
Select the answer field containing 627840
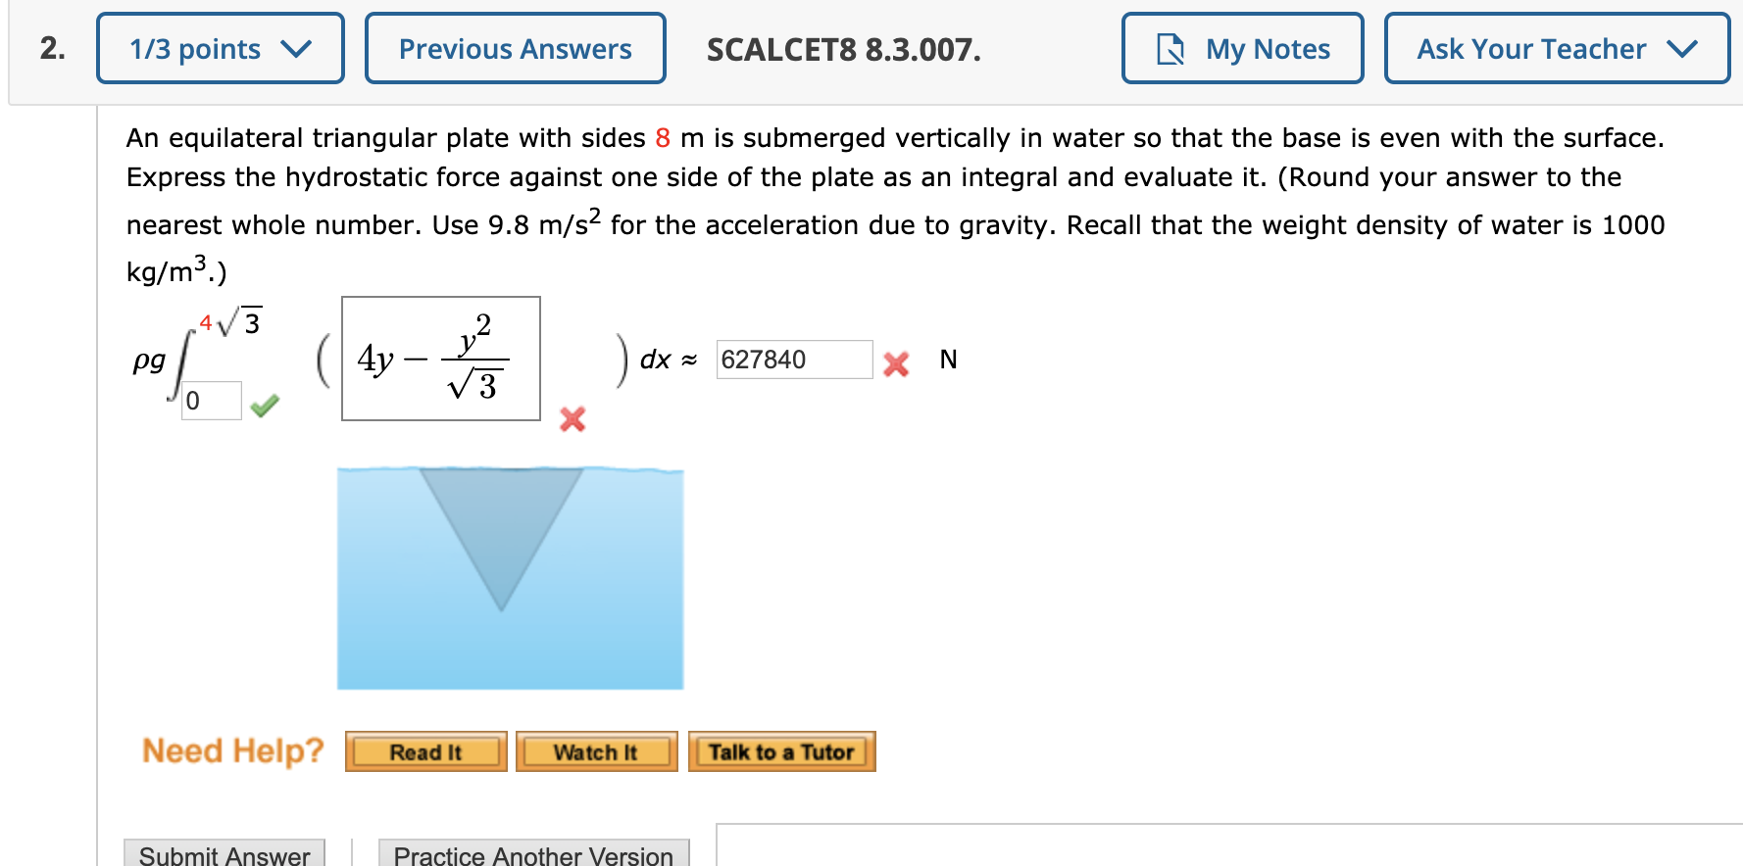tap(794, 360)
